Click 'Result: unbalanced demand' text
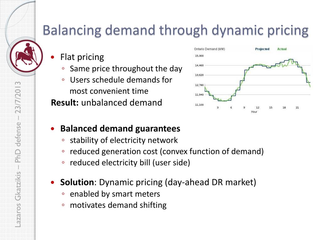The height and width of the screenshot is (240, 321). pos(107,102)
